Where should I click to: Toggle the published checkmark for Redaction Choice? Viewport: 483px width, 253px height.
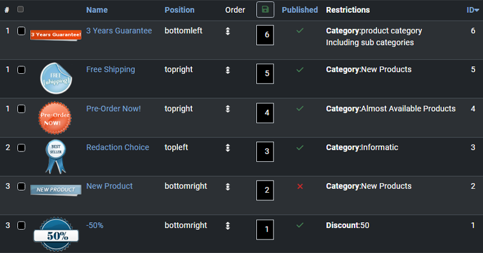point(300,148)
